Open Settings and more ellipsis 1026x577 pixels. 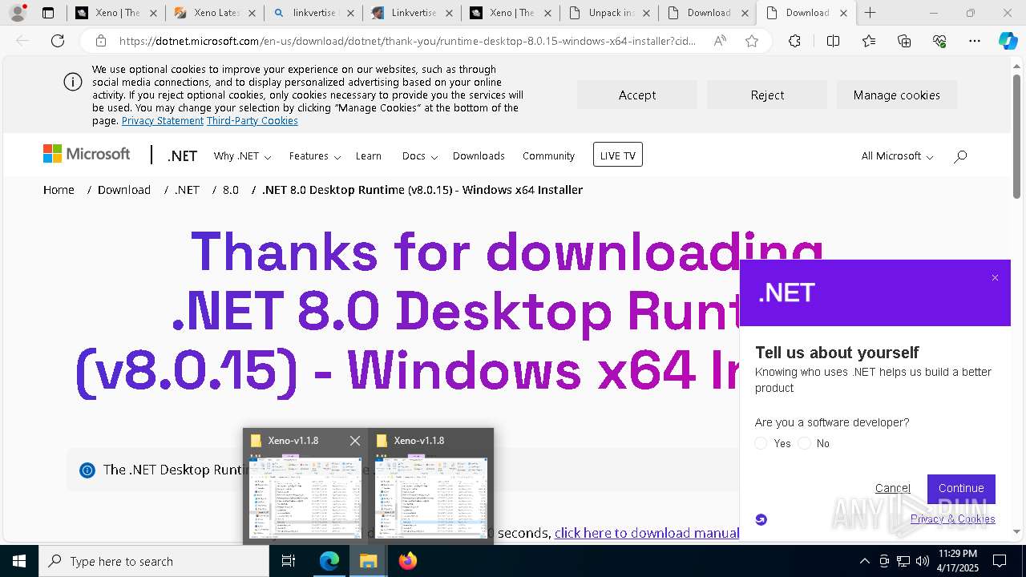point(975,41)
